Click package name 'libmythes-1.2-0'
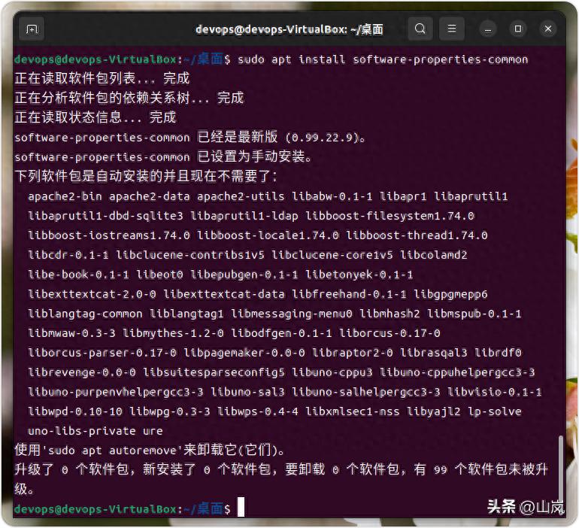The width and height of the screenshot is (579, 528). (x=173, y=333)
